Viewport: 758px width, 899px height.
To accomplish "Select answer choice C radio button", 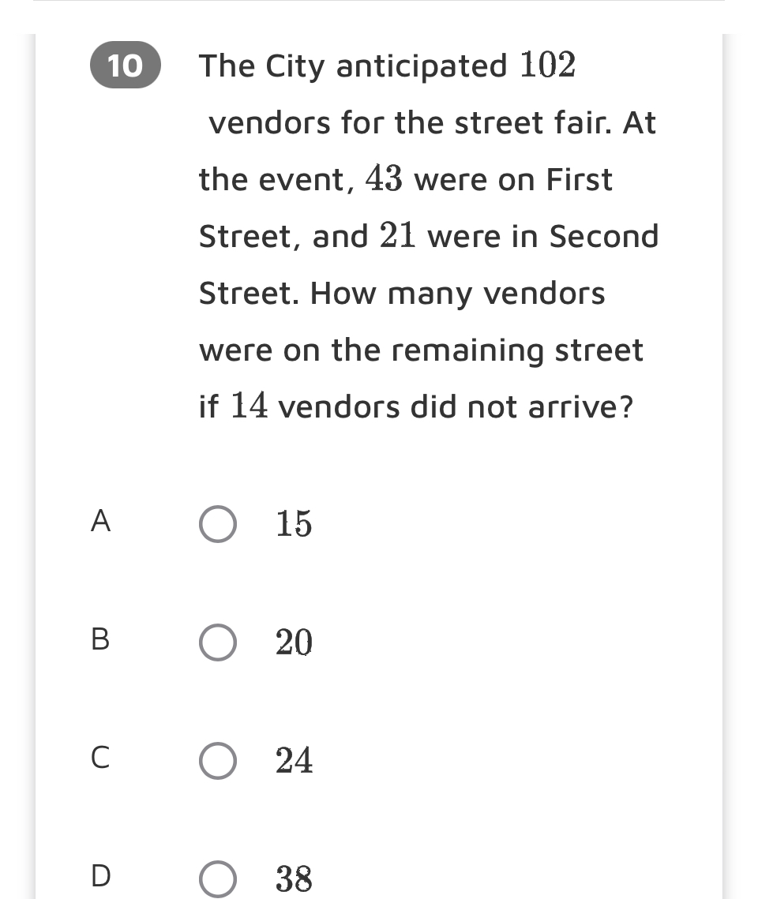I will tap(217, 761).
